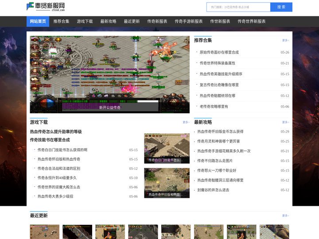Open the 传奇手游新服表 nav item
The width and height of the screenshot is (319, 239).
[x=189, y=21]
